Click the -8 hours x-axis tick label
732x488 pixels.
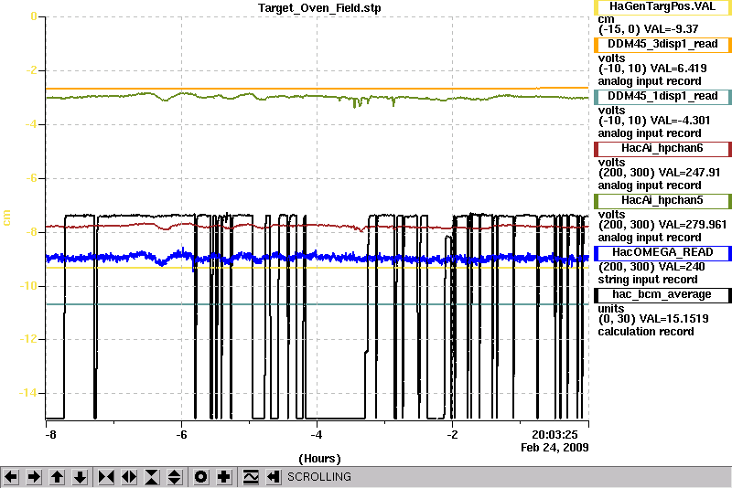pyautogui.click(x=50, y=435)
